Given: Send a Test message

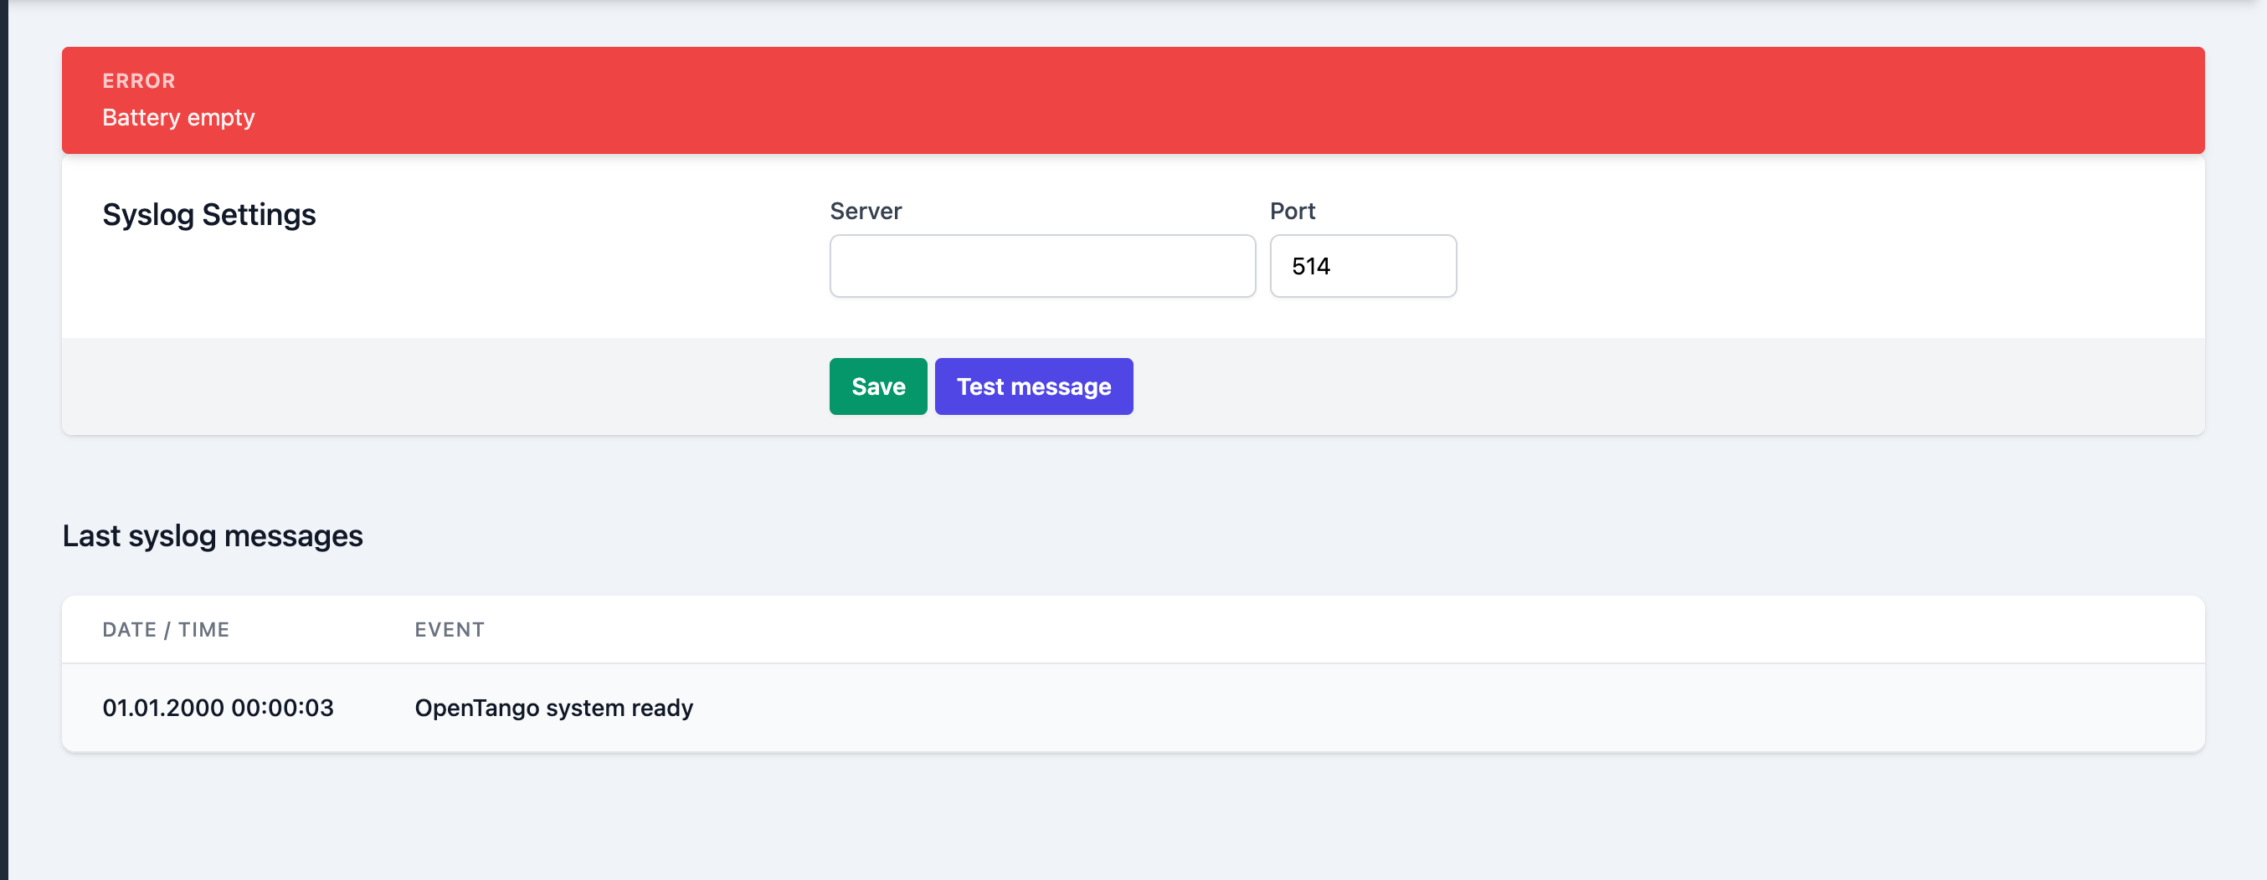Looking at the screenshot, I should [1033, 386].
